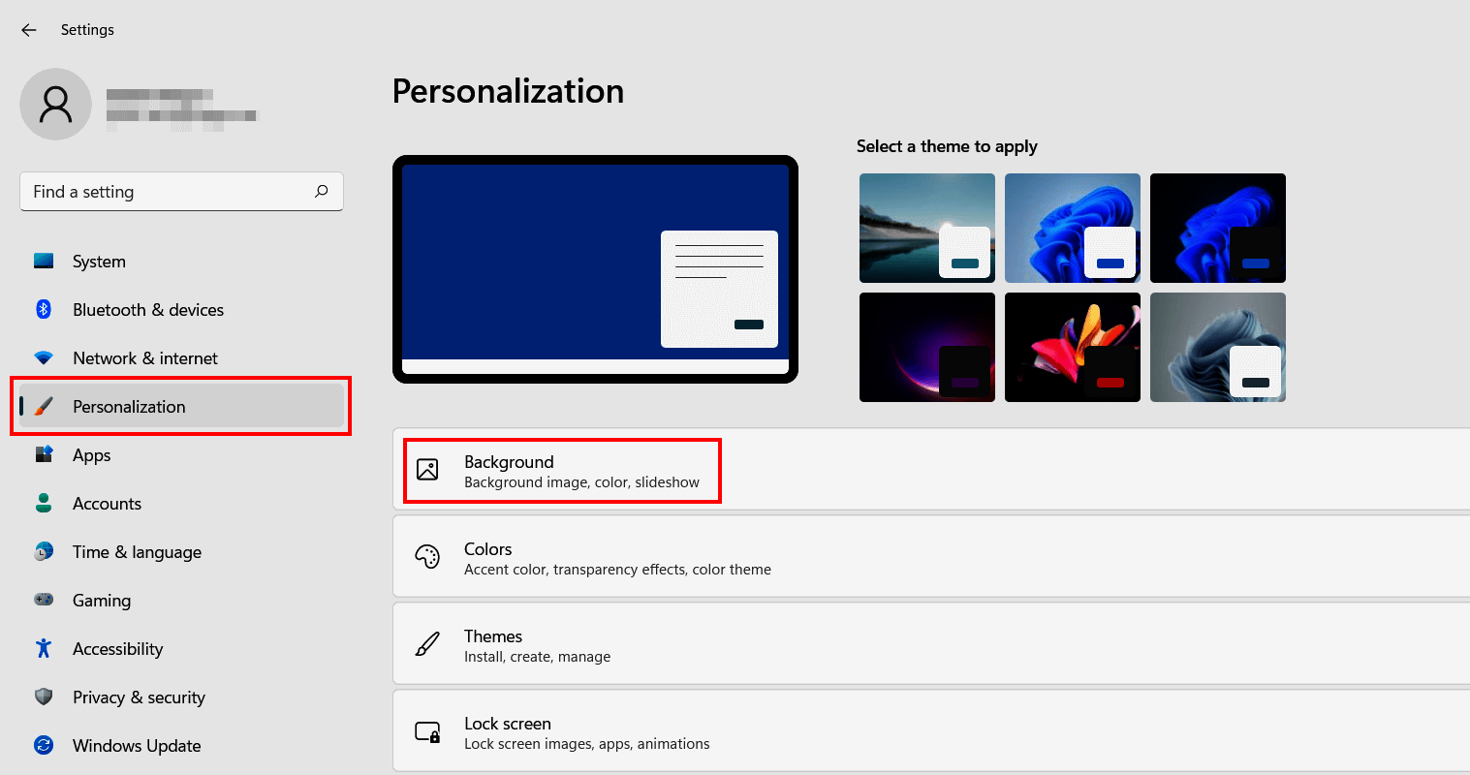Click the Find a setting search box
Viewport: 1470px width, 775px height.
point(180,191)
